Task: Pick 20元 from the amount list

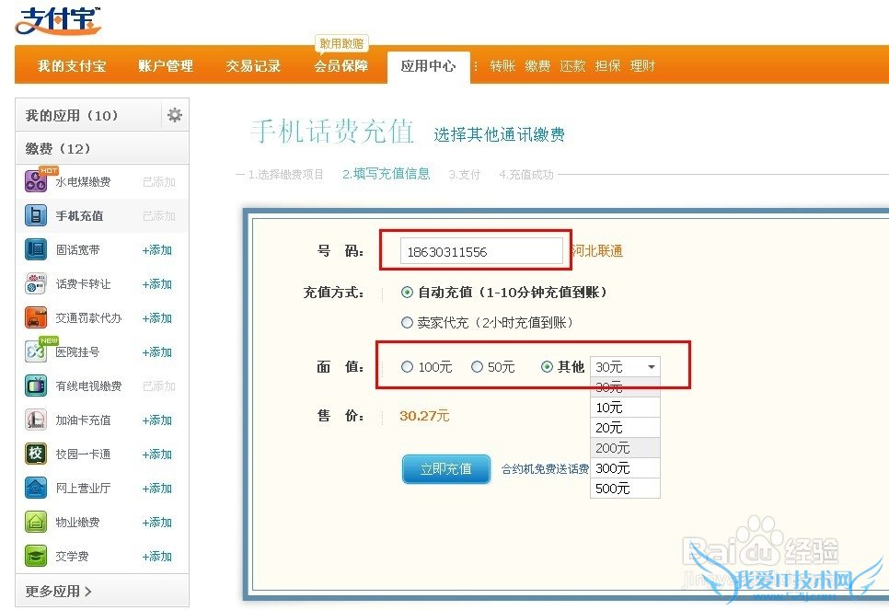Action: coord(625,428)
